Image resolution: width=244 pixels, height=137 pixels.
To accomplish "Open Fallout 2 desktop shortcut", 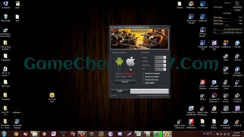I will [x=214, y=110].
